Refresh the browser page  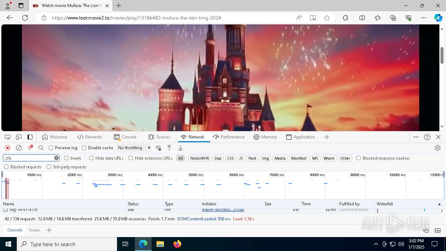[25, 18]
